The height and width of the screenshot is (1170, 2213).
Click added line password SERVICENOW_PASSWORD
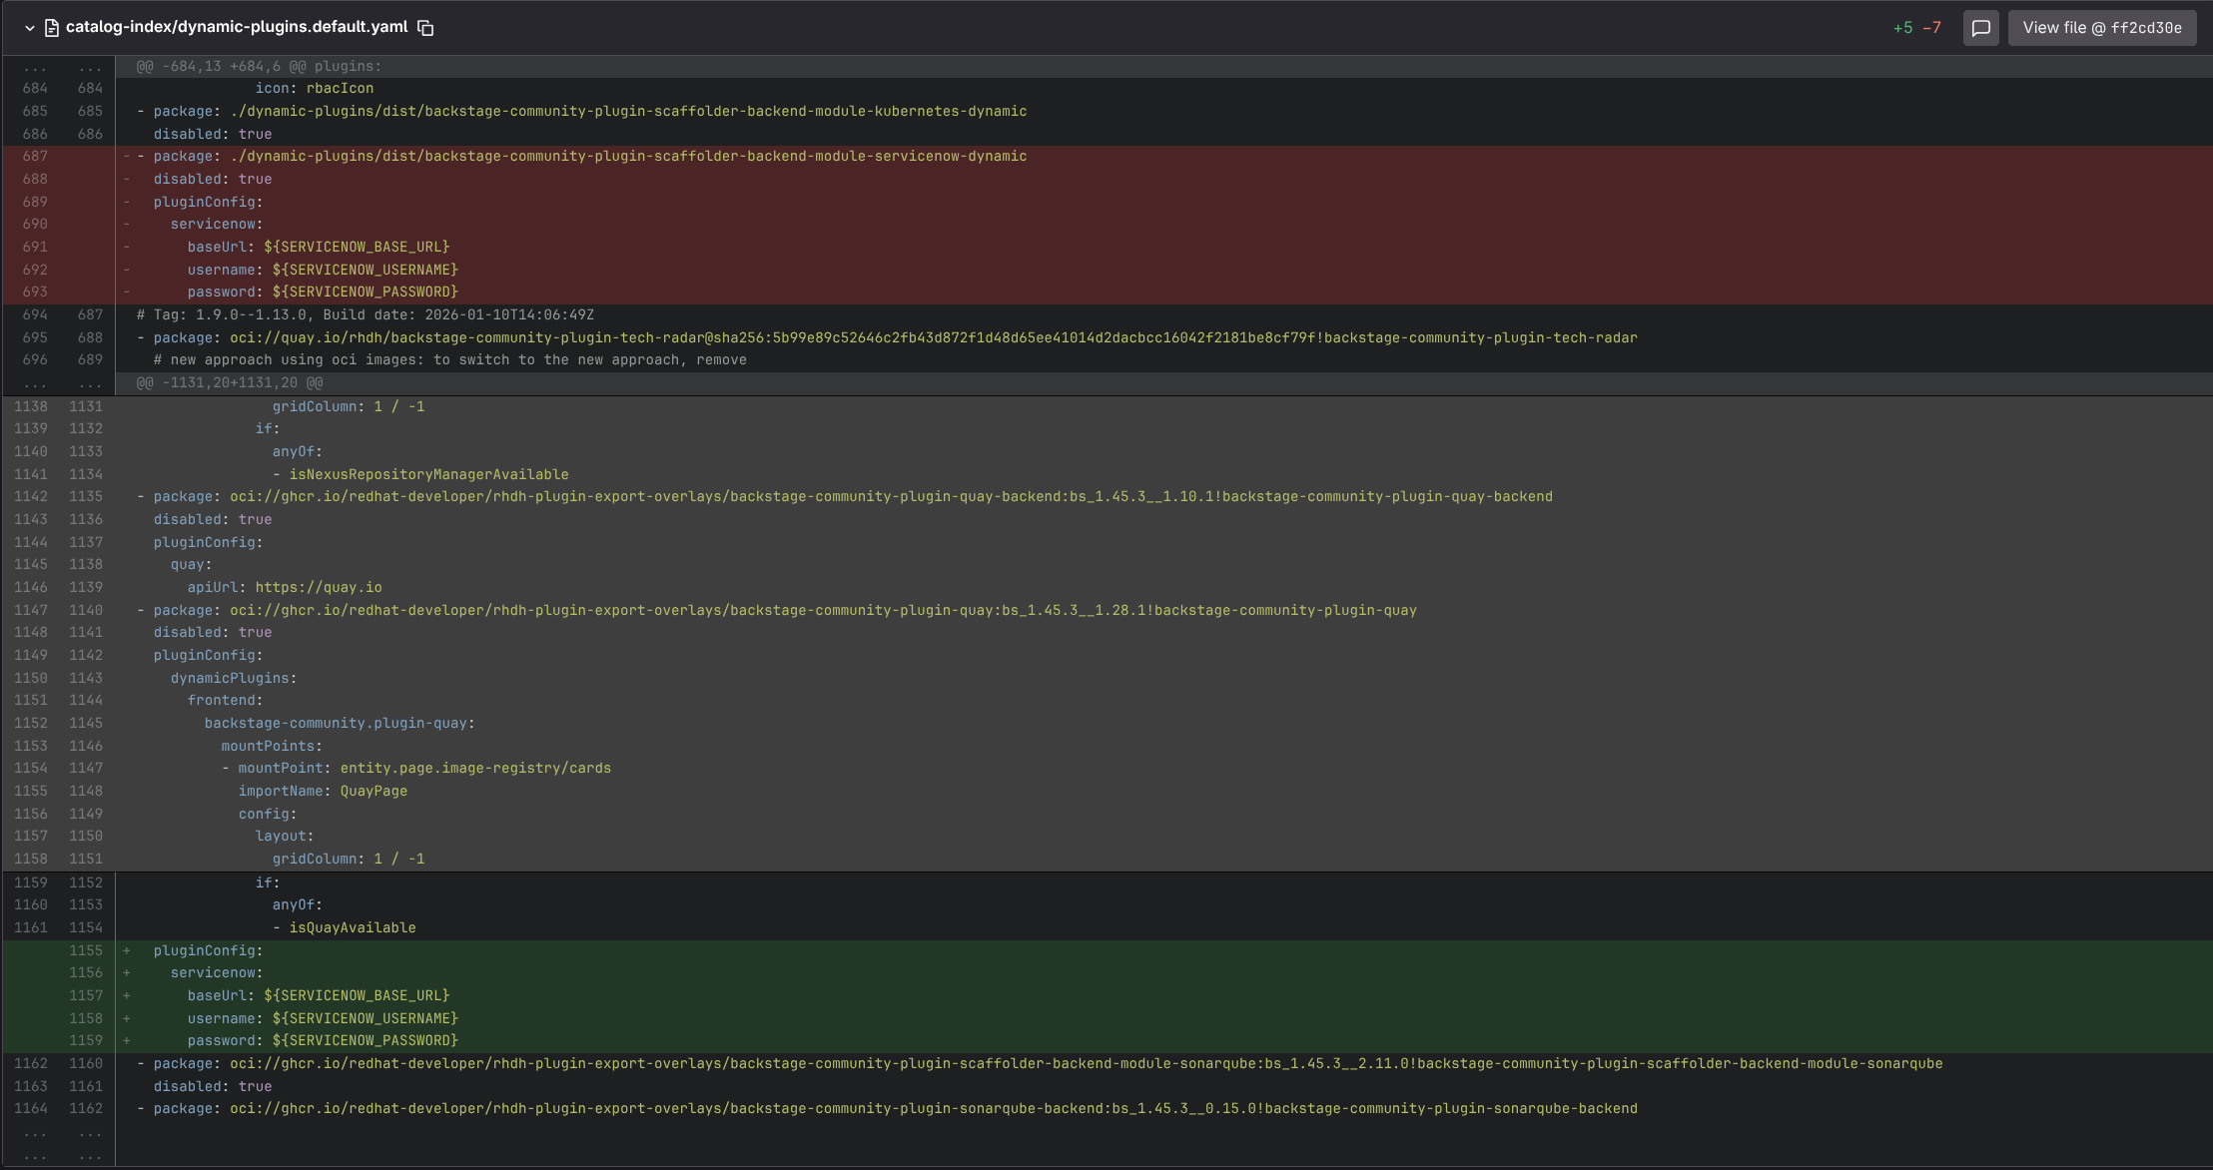322,1040
